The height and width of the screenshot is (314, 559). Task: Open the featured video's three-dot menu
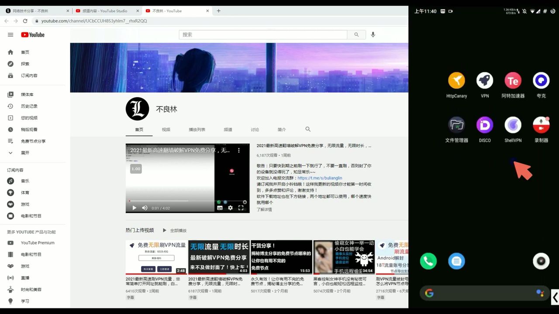click(x=239, y=150)
